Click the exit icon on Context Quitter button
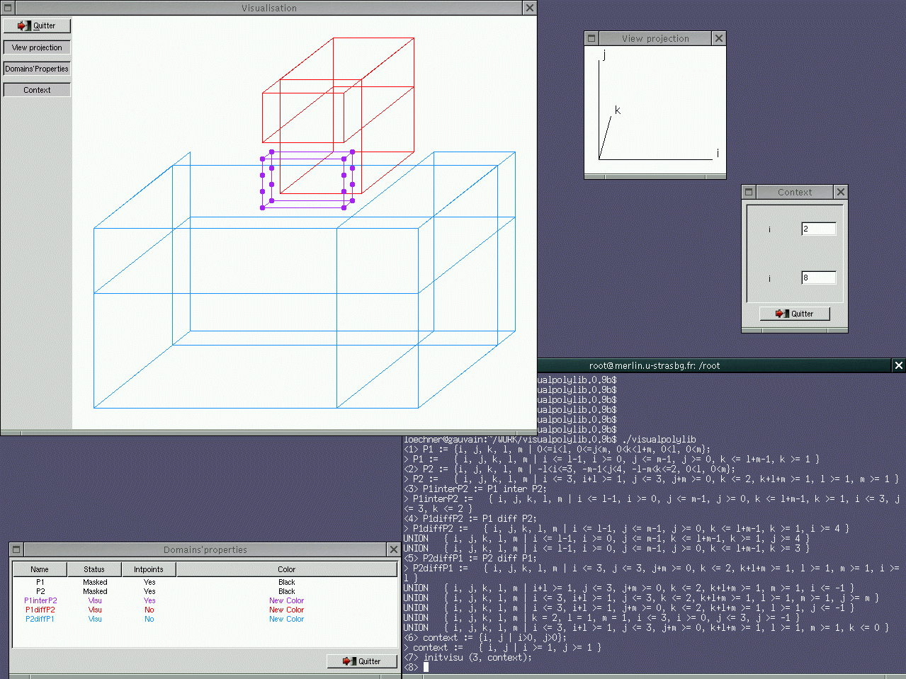The width and height of the screenshot is (906, 679). (x=781, y=314)
